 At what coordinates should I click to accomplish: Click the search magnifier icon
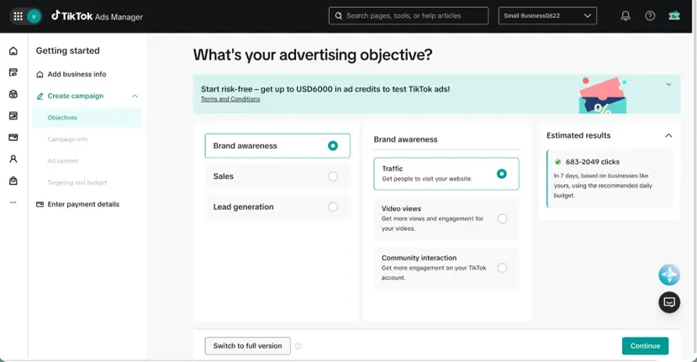pos(339,16)
